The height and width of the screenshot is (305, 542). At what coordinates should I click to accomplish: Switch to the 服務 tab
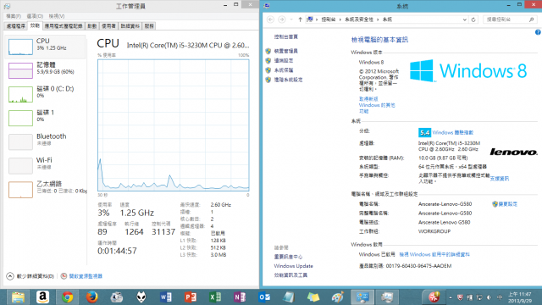(x=149, y=26)
